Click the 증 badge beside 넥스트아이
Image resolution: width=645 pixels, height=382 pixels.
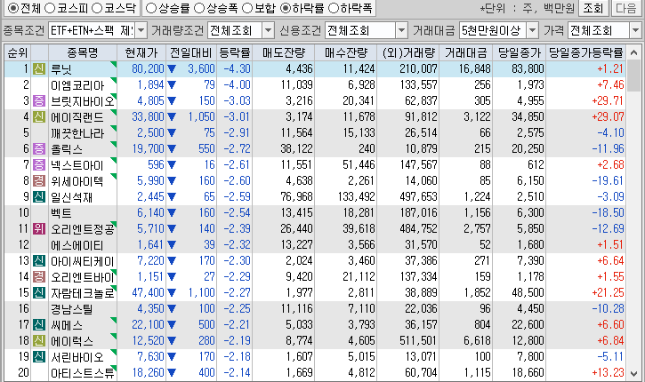39,164
